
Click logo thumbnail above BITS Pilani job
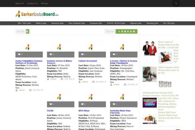[x=91, y=97]
